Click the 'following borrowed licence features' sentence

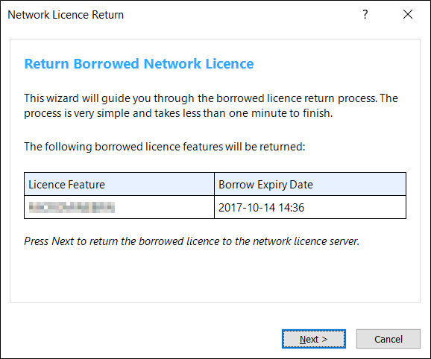165,147
